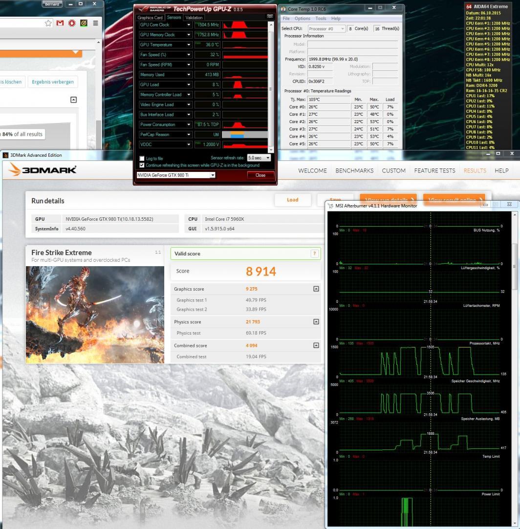Click the Ergebnis verbergen button
This screenshot has height=529, width=520.
pos(53,82)
